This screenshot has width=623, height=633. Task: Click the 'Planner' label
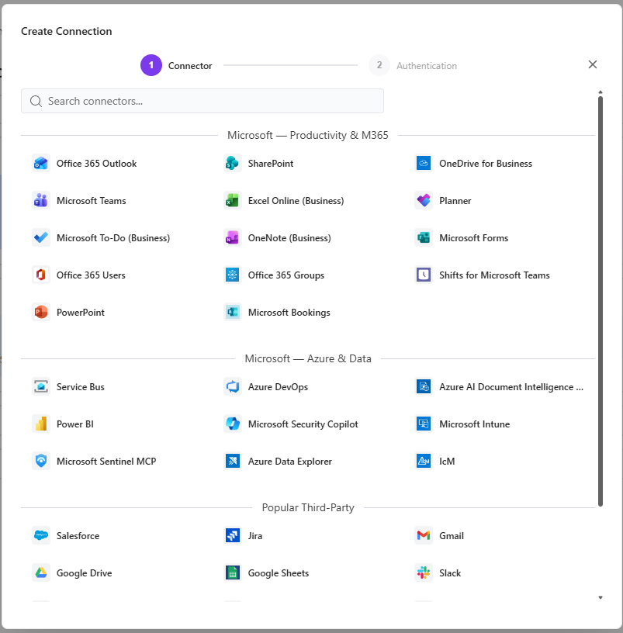point(455,201)
